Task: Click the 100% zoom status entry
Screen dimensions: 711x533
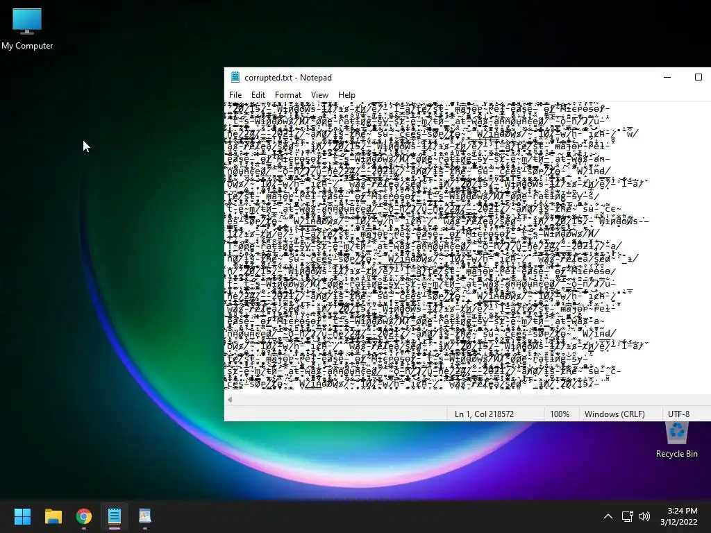Action: tap(560, 414)
